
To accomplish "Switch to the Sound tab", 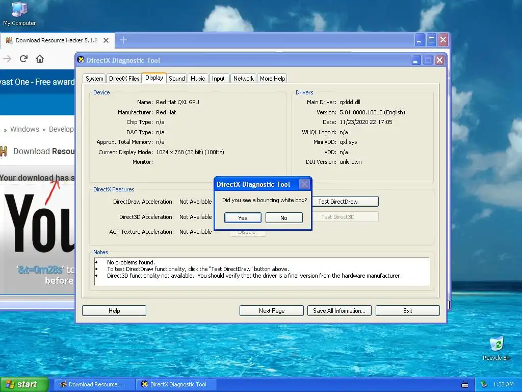I will [x=176, y=78].
